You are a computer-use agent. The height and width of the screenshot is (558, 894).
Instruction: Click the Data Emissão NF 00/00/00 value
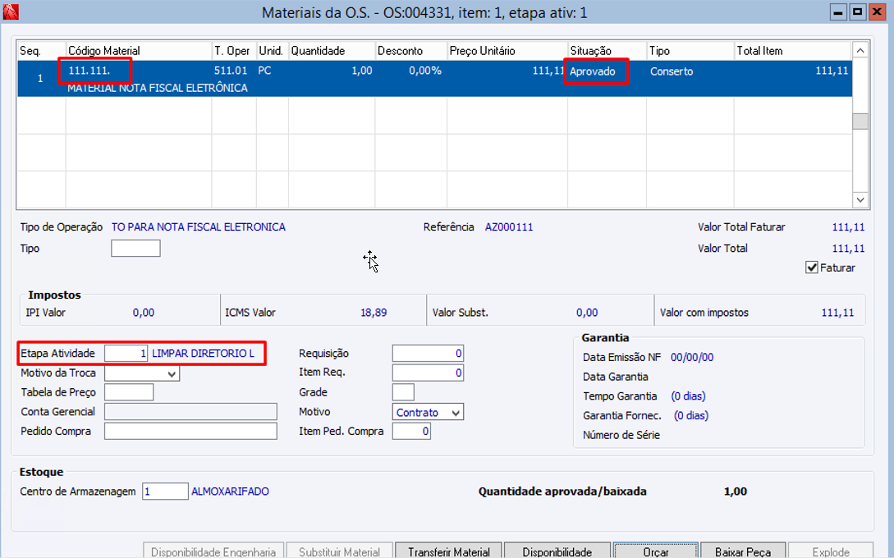(x=692, y=358)
